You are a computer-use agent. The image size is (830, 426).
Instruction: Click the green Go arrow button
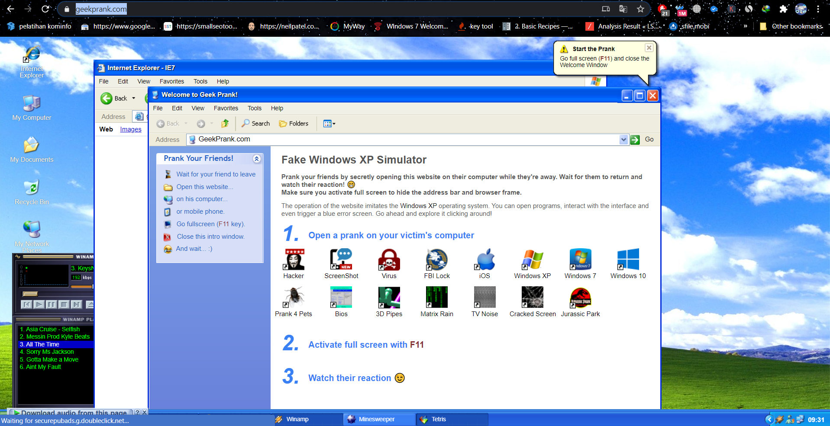(635, 139)
